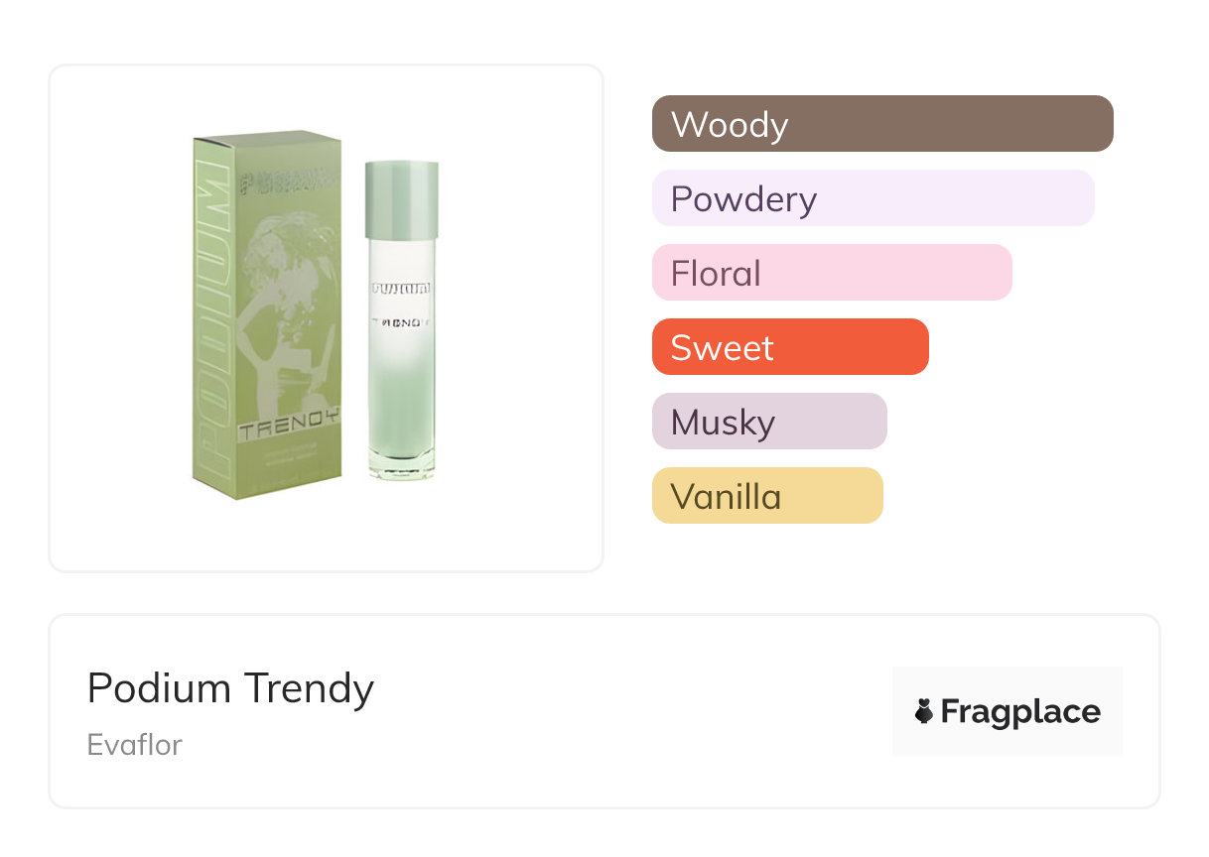Click the Fragplace brand name text
Viewport: 1209px width, 857px height.
(x=1020, y=711)
